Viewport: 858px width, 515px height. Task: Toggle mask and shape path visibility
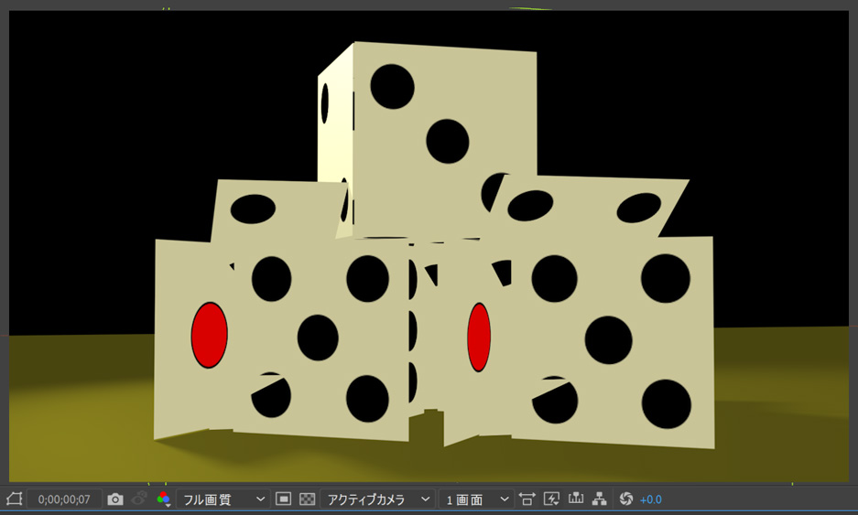14,499
